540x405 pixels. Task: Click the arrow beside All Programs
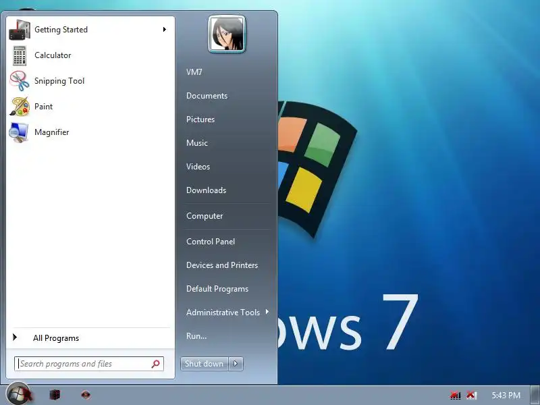coord(15,337)
